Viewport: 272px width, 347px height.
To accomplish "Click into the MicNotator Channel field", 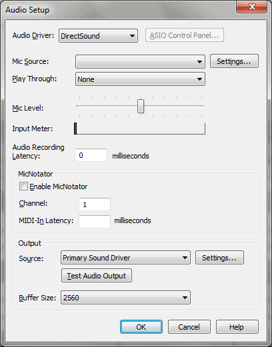I will (x=95, y=204).
